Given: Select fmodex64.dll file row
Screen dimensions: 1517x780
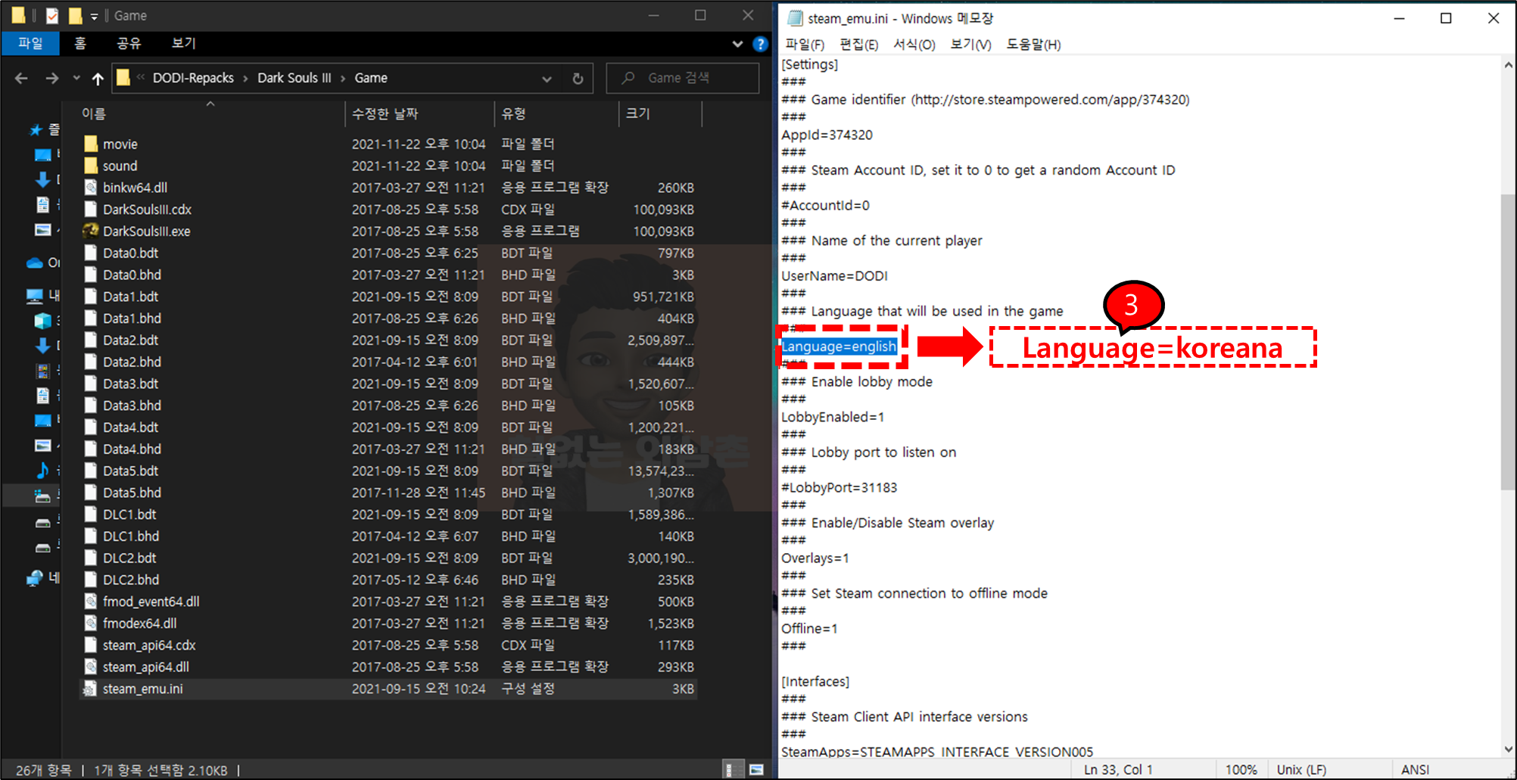Looking at the screenshot, I should coord(388,623).
